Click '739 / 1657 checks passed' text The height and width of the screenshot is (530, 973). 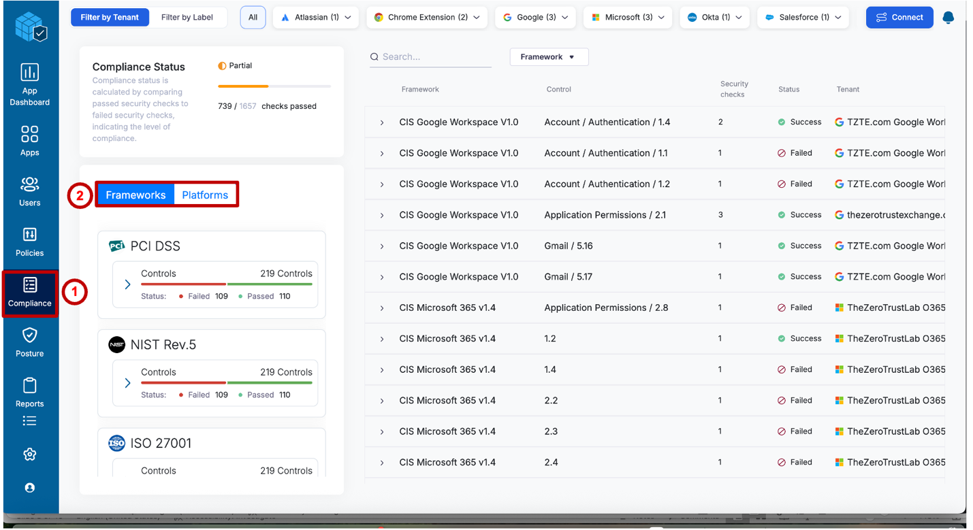point(267,106)
